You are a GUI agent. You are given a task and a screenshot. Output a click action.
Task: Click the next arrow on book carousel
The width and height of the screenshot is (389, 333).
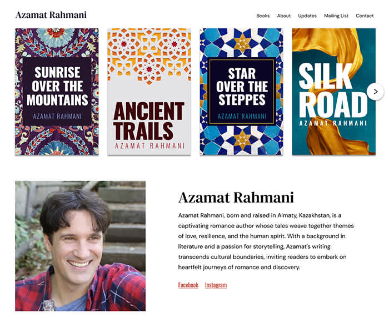click(376, 92)
